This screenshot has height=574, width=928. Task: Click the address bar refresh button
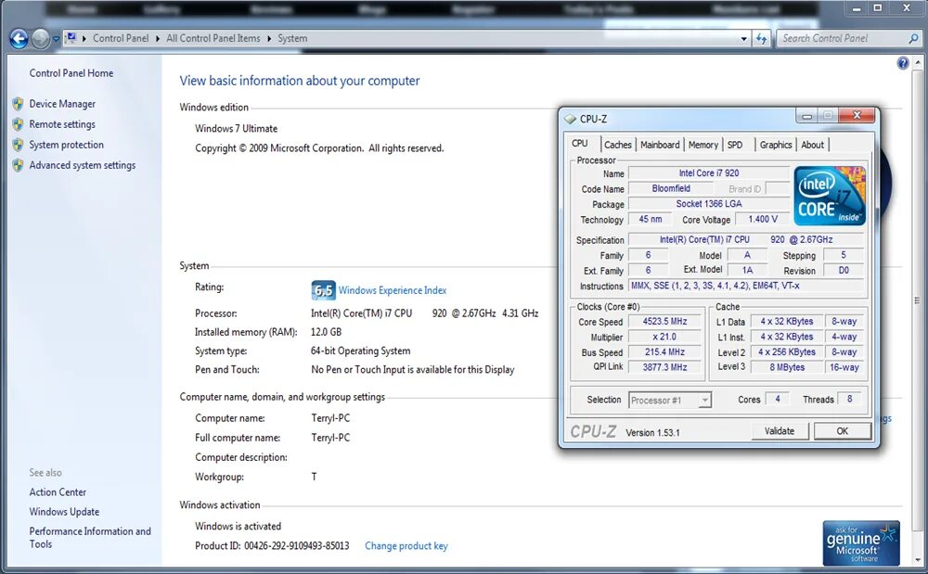762,38
